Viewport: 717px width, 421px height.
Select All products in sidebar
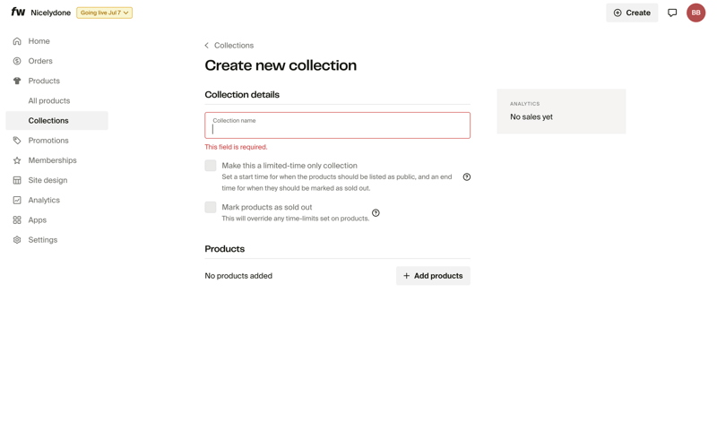click(49, 101)
